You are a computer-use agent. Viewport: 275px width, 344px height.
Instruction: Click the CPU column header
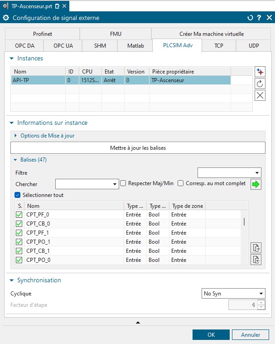90,72
